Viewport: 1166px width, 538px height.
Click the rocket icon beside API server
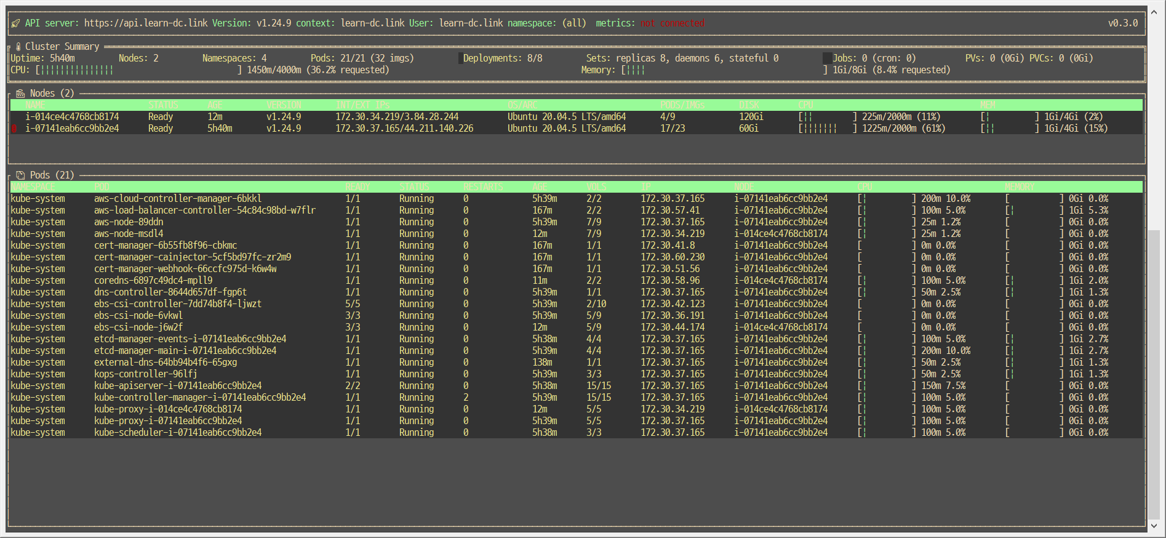click(x=15, y=23)
